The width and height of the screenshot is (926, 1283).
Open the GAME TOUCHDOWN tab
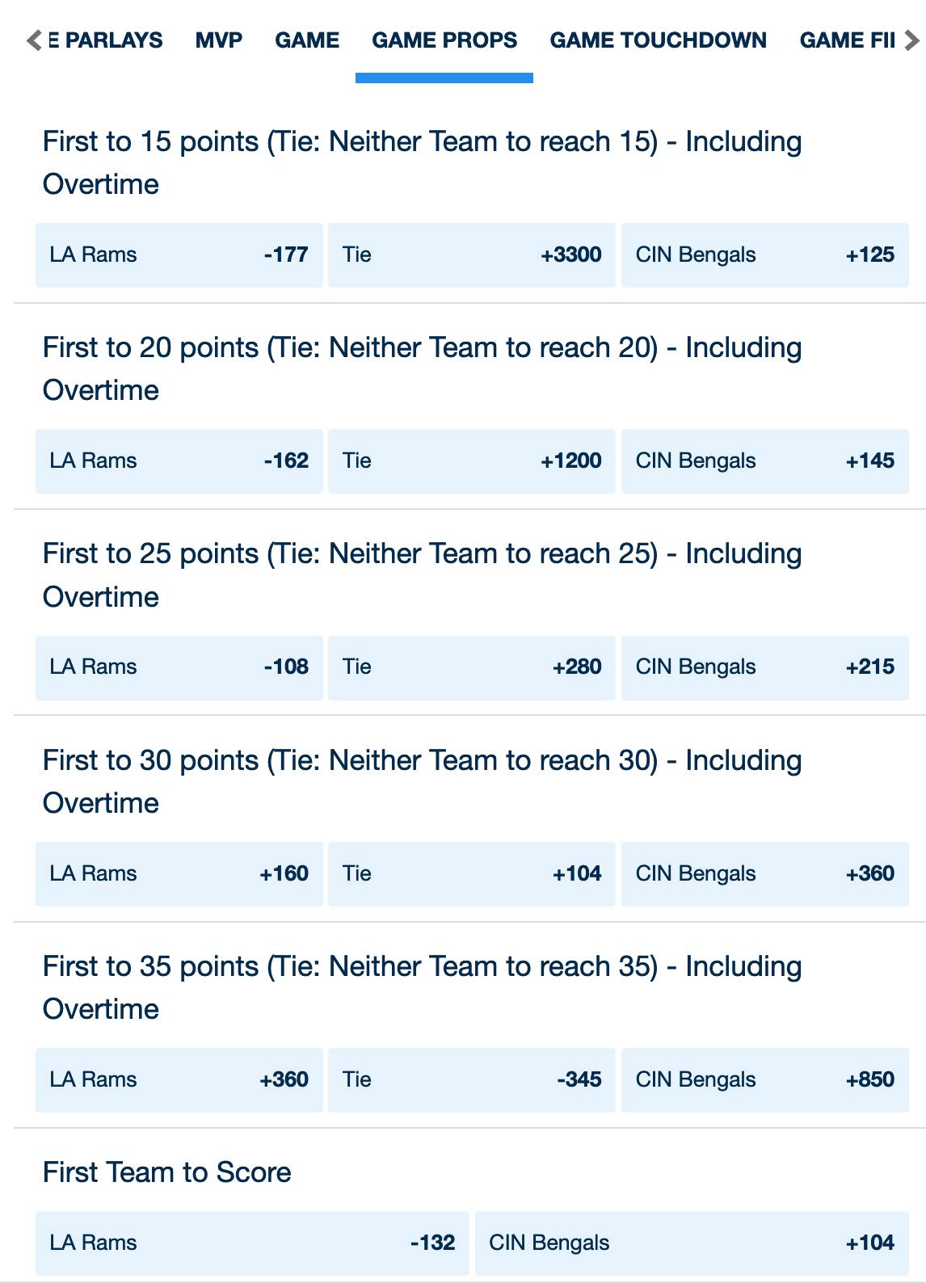click(658, 40)
